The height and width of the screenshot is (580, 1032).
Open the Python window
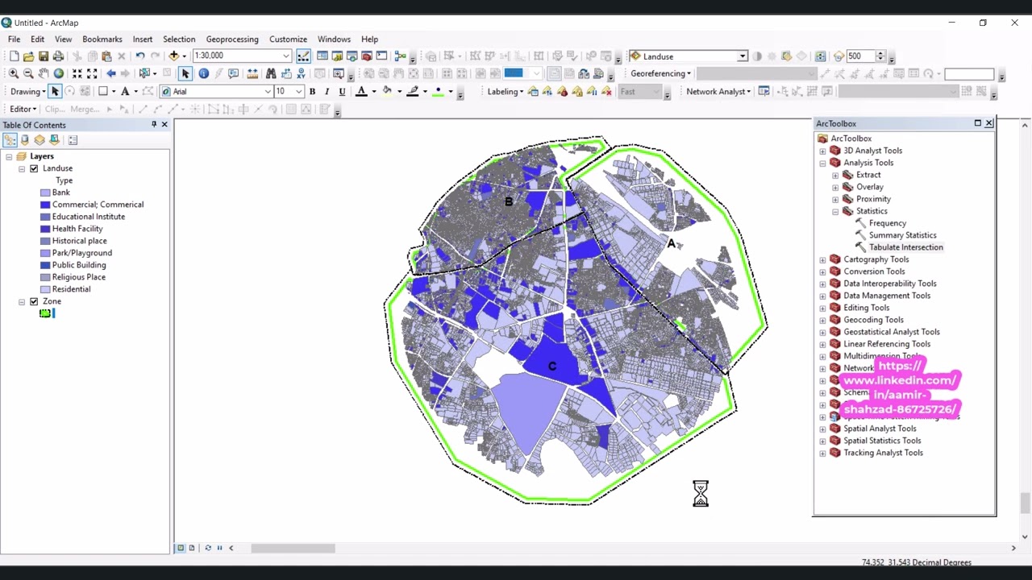[381, 56]
